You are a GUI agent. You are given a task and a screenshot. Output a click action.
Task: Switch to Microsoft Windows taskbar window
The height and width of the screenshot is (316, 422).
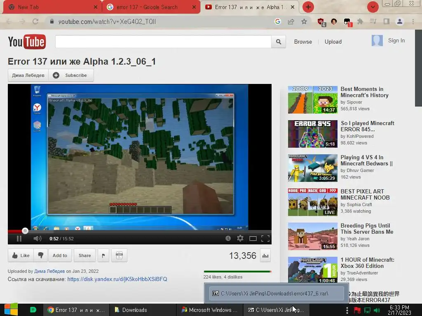pos(210,310)
